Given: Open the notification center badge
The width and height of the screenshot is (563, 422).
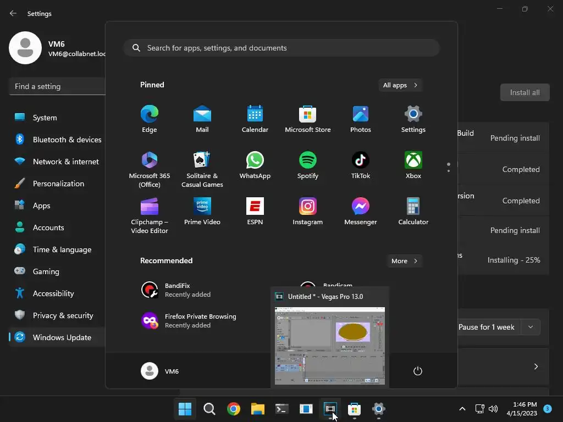Looking at the screenshot, I should (548, 409).
